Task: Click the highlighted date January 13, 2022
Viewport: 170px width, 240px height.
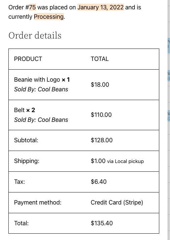Action: (x=101, y=7)
